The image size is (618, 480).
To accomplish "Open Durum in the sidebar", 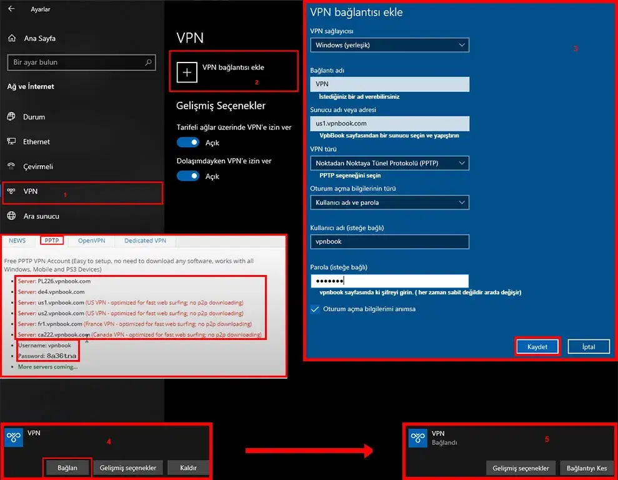I will (82, 117).
